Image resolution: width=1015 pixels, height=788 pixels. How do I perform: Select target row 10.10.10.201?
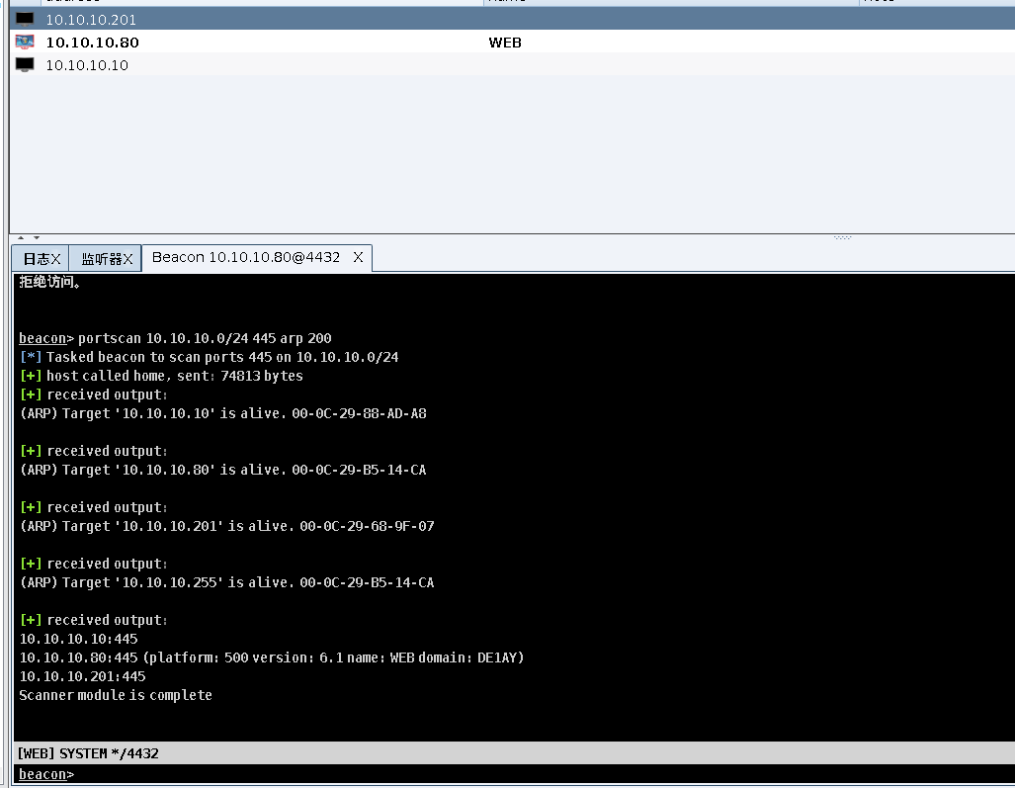(512, 20)
